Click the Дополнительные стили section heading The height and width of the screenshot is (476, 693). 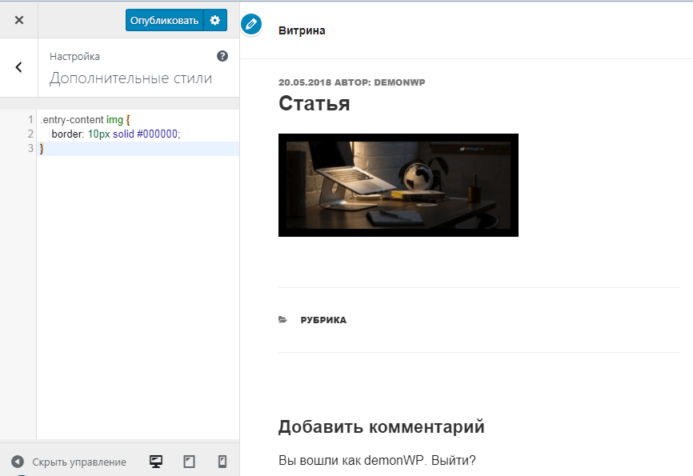click(x=130, y=78)
